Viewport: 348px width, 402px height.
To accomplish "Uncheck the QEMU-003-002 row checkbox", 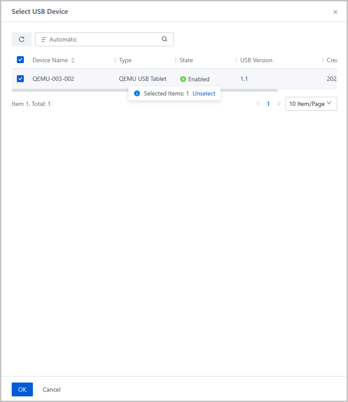I will point(20,79).
